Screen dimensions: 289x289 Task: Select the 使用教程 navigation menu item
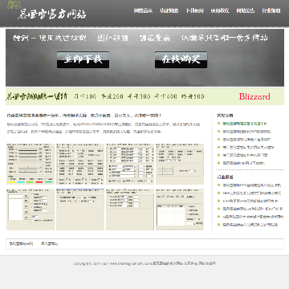pyautogui.click(x=220, y=10)
